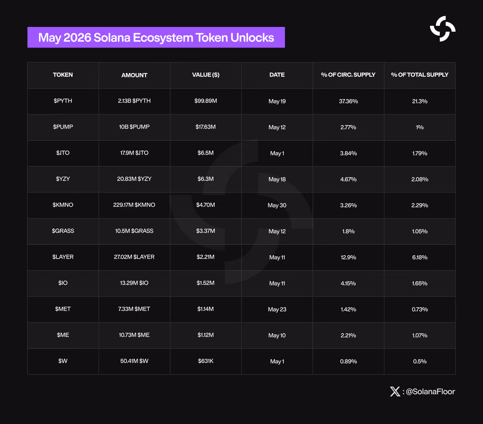Click the May 18 date
Image resolution: width=483 pixels, height=424 pixels.
277,179
